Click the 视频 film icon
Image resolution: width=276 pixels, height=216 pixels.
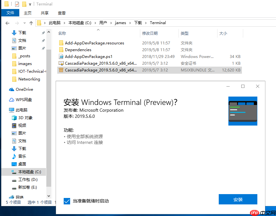tap(14, 126)
